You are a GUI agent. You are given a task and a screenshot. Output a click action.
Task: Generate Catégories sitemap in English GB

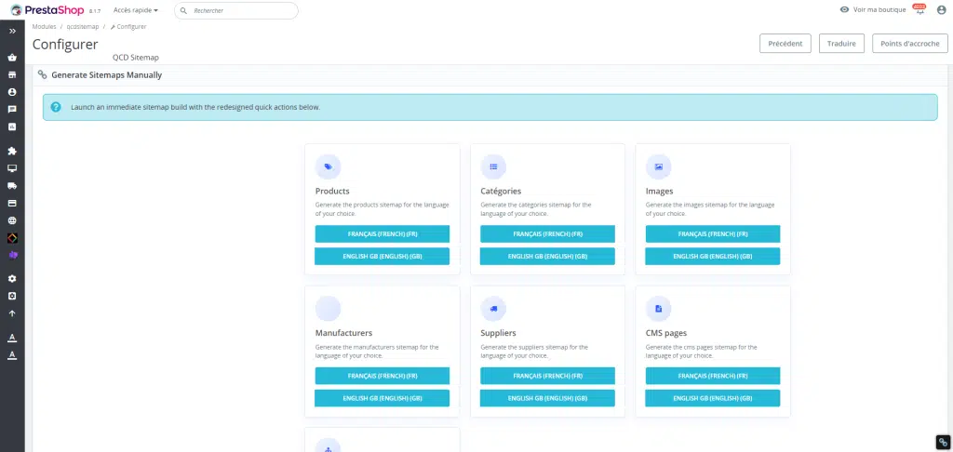coord(547,257)
